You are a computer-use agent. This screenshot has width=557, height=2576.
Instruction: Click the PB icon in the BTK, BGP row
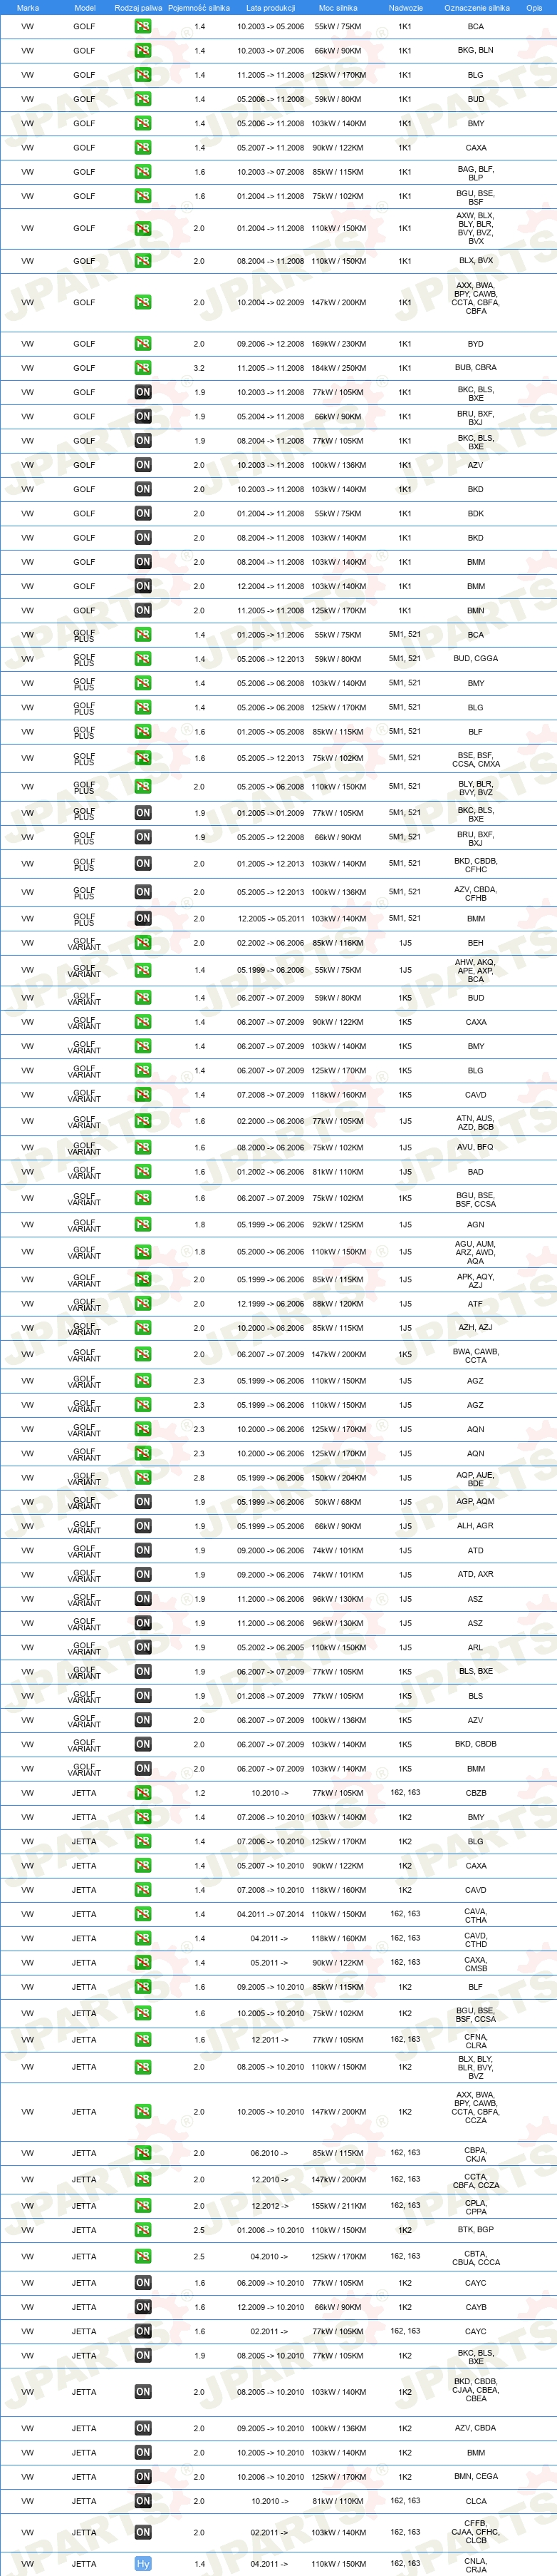(142, 2230)
